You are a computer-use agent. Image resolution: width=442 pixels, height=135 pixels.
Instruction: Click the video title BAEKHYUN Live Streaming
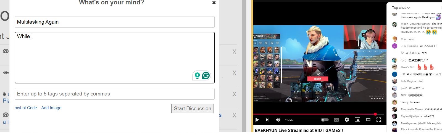(299, 130)
